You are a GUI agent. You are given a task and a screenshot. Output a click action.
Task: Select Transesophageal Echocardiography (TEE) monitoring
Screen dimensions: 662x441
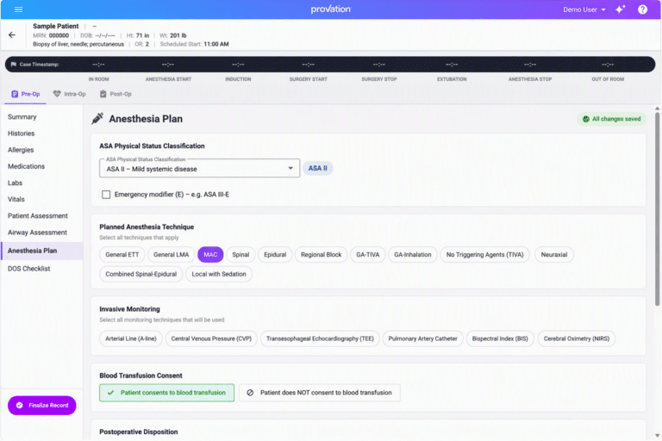coord(320,339)
